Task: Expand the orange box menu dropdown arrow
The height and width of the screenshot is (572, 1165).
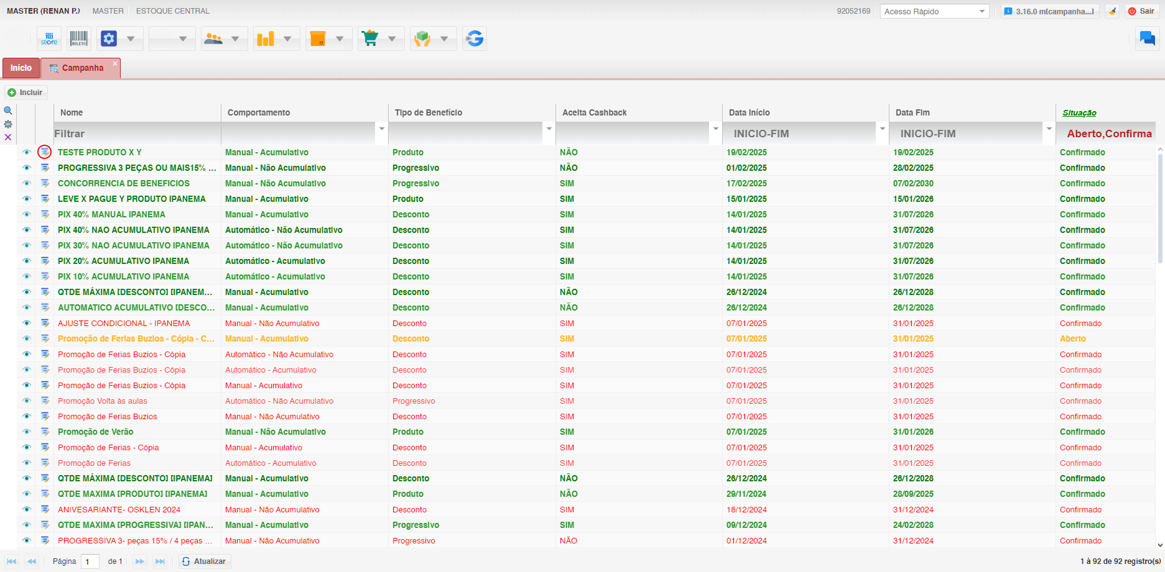Action: tap(340, 39)
